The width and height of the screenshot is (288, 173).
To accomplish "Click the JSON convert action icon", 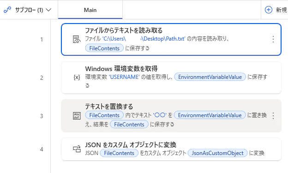I will coord(77,149).
